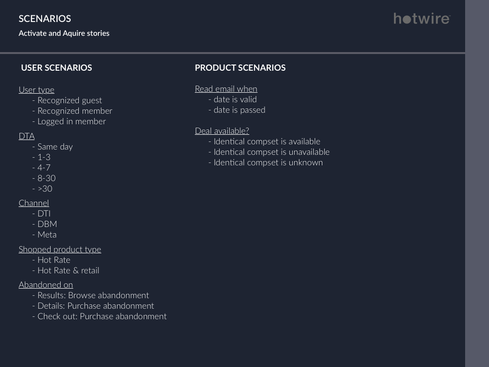Click the PRODUCT SCENARIOS column header
Screen dimensions: 489x367
click(240, 68)
